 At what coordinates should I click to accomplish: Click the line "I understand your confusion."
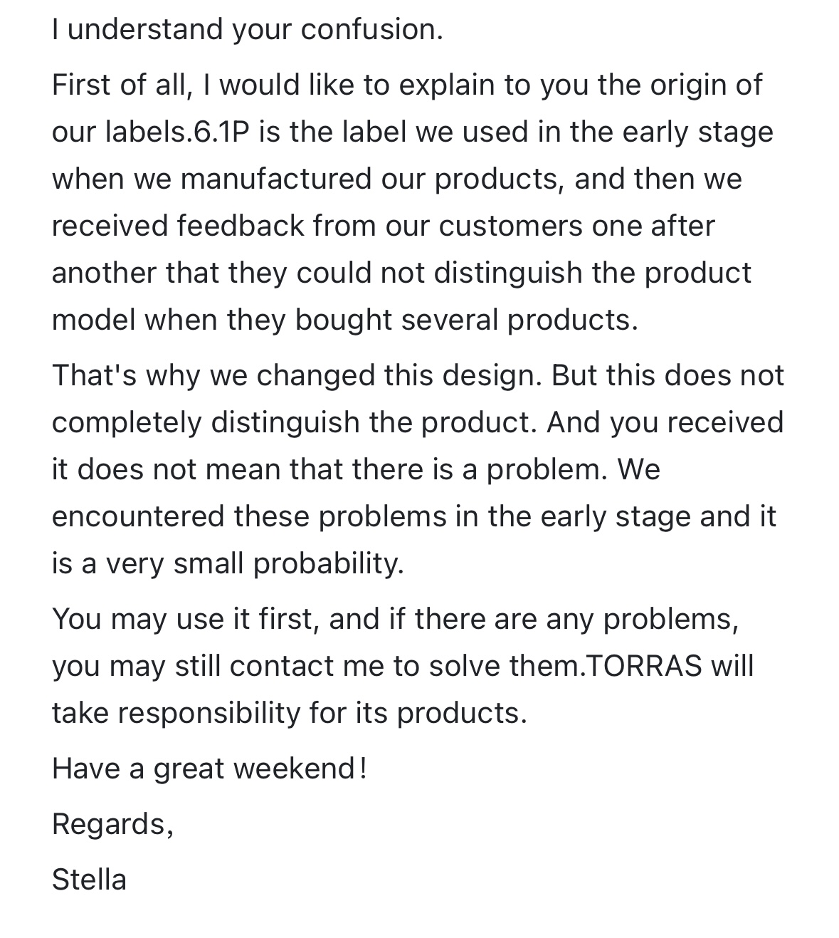click(247, 29)
